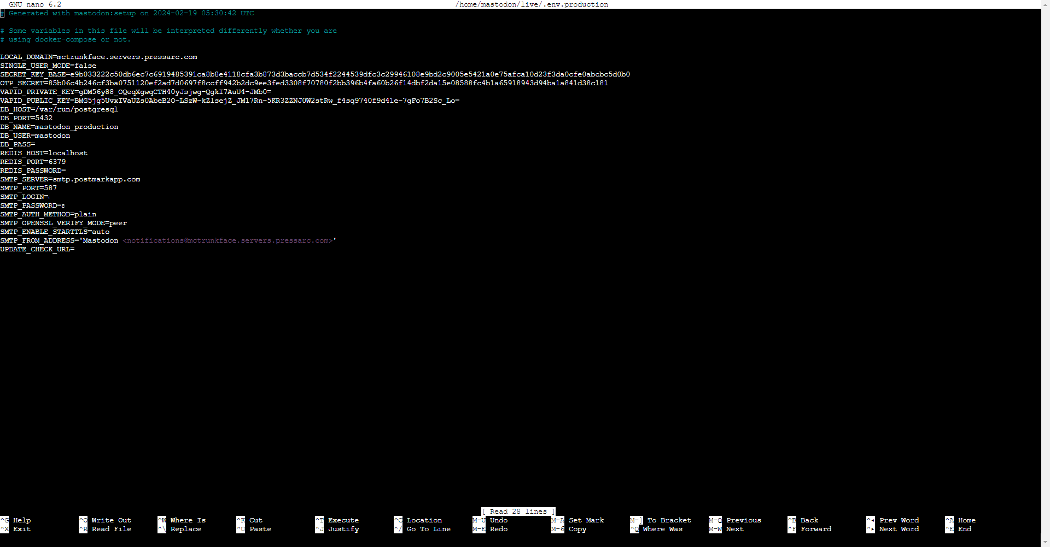Place cursor at end of SMTP_LOGIN= line

click(50, 197)
